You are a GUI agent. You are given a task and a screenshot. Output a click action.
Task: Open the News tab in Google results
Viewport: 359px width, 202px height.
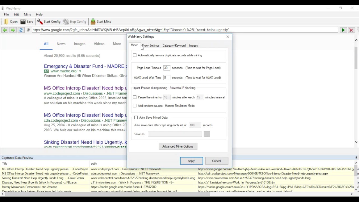coord(61,44)
